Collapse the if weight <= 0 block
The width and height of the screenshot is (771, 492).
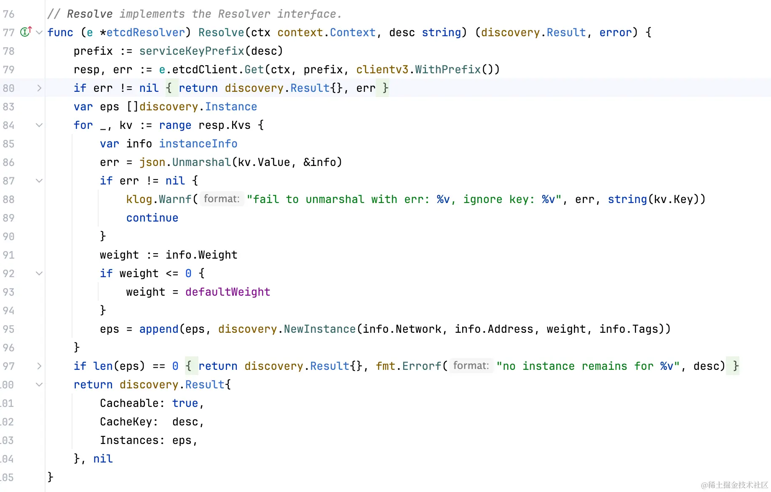[39, 273]
